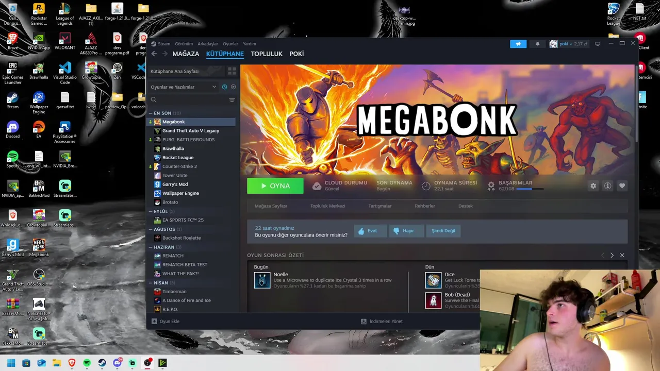The image size is (660, 371).
Task: Open Spotify from the taskbar
Action: [87, 363]
